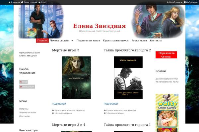199x132 pixels.
Task: Click comment bubble icon beside 16 комментариев
Action: click(x=53, y=113)
